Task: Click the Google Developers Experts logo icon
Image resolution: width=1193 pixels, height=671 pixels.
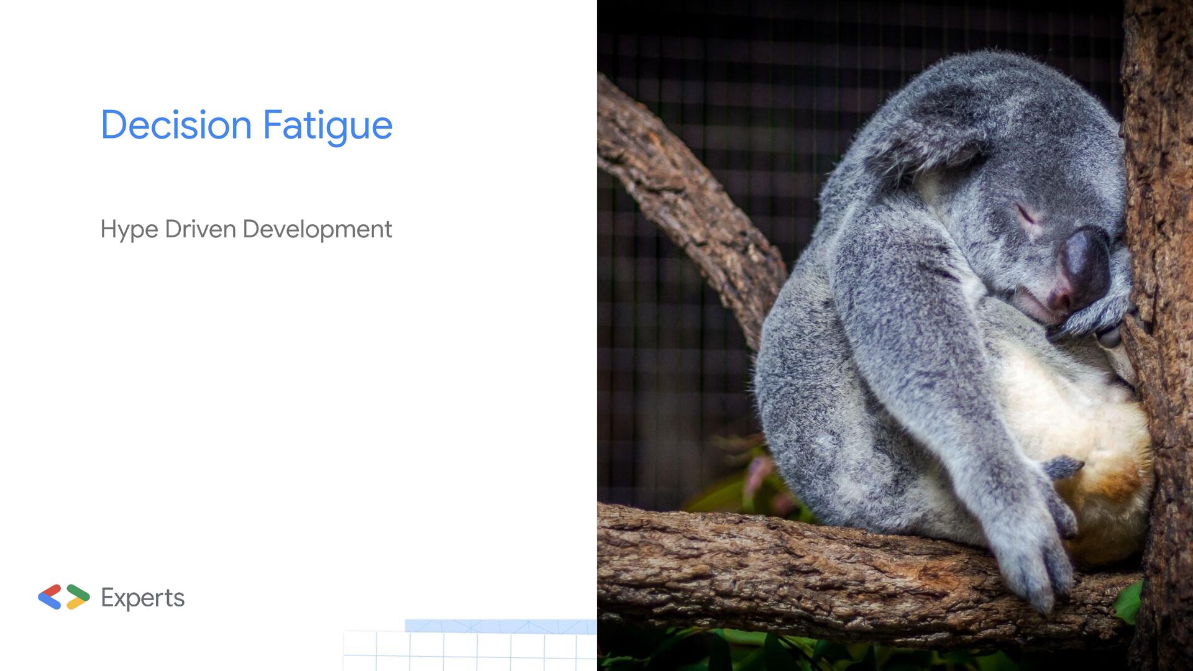Action: (64, 597)
